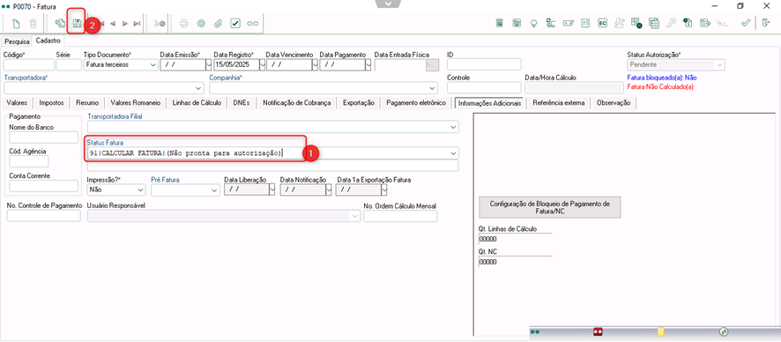
Task: Click the round green-arrows icon in the bottom taskbar
Action: (724, 331)
